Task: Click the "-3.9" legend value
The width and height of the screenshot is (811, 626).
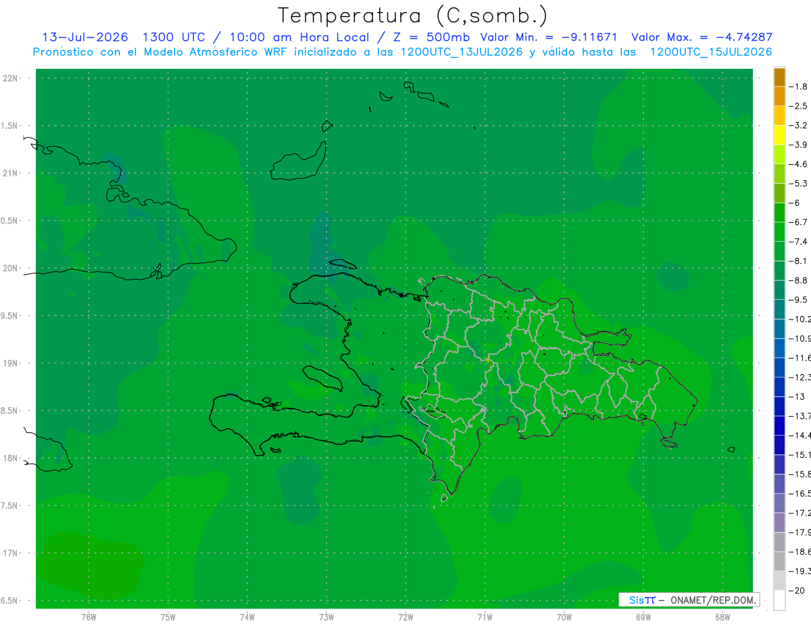Action: [x=799, y=145]
